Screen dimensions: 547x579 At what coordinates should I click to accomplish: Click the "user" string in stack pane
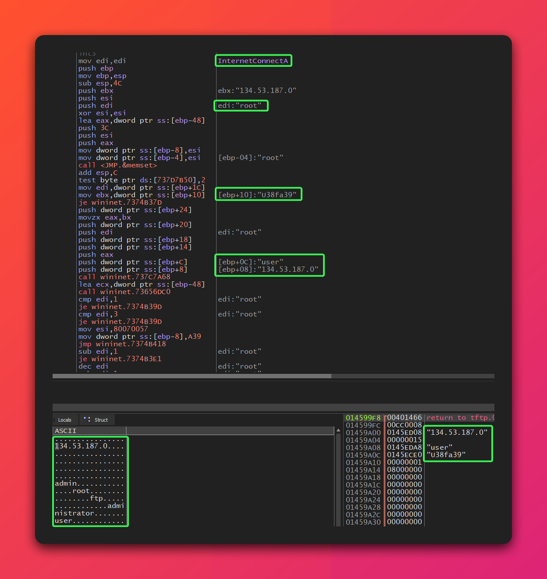[439, 447]
